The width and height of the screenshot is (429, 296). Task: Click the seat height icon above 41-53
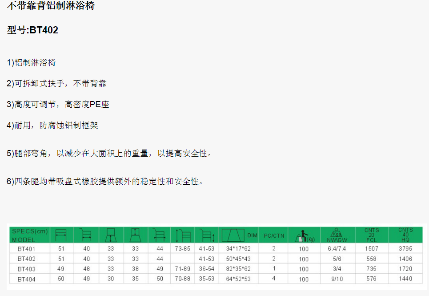click(207, 235)
